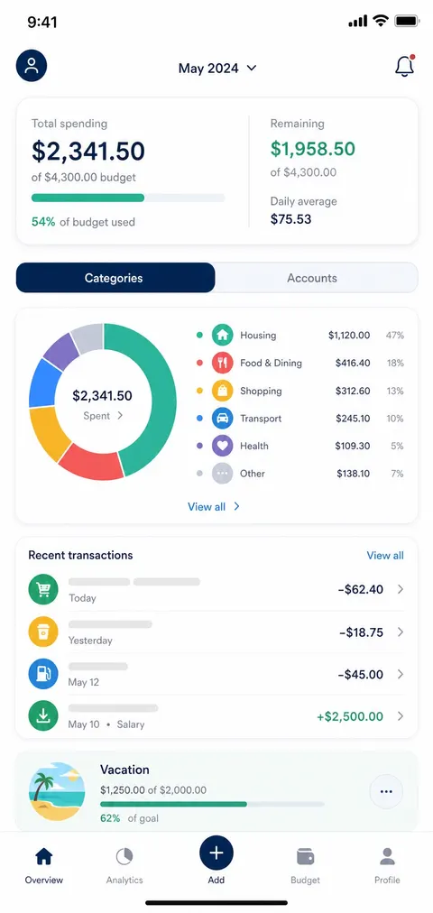Click the grey Other donut segment
Screen dimensions: 433x913
(88, 337)
